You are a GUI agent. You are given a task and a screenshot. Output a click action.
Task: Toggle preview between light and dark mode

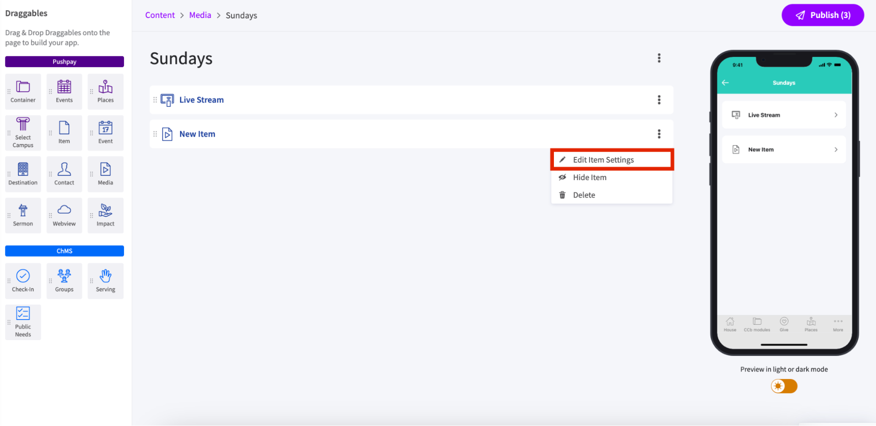pos(784,386)
